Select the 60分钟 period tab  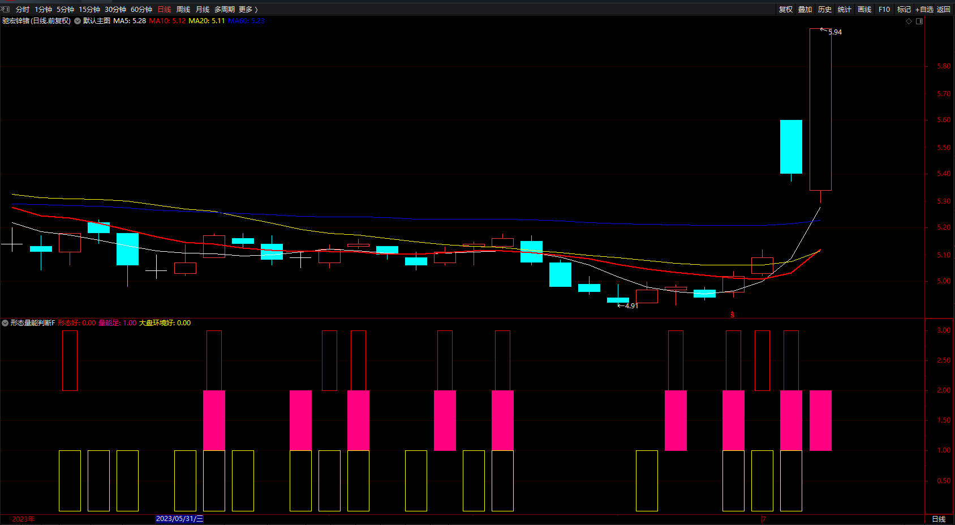coord(141,9)
